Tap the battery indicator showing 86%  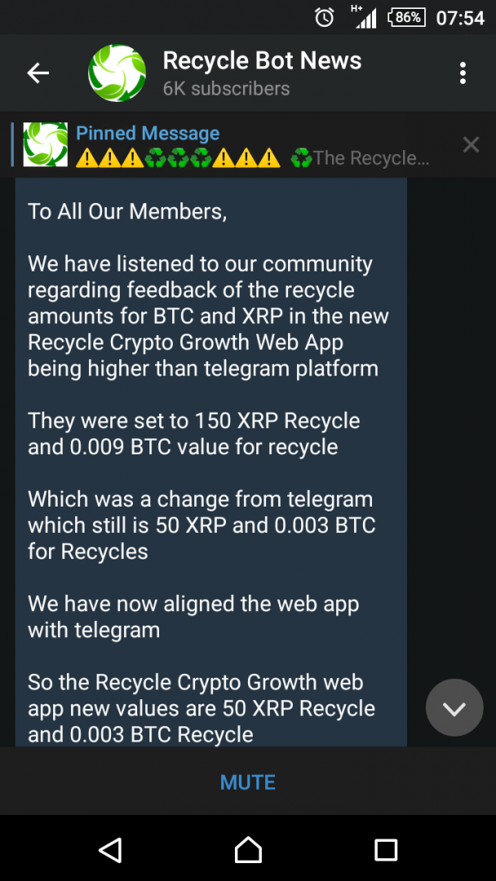(406, 16)
